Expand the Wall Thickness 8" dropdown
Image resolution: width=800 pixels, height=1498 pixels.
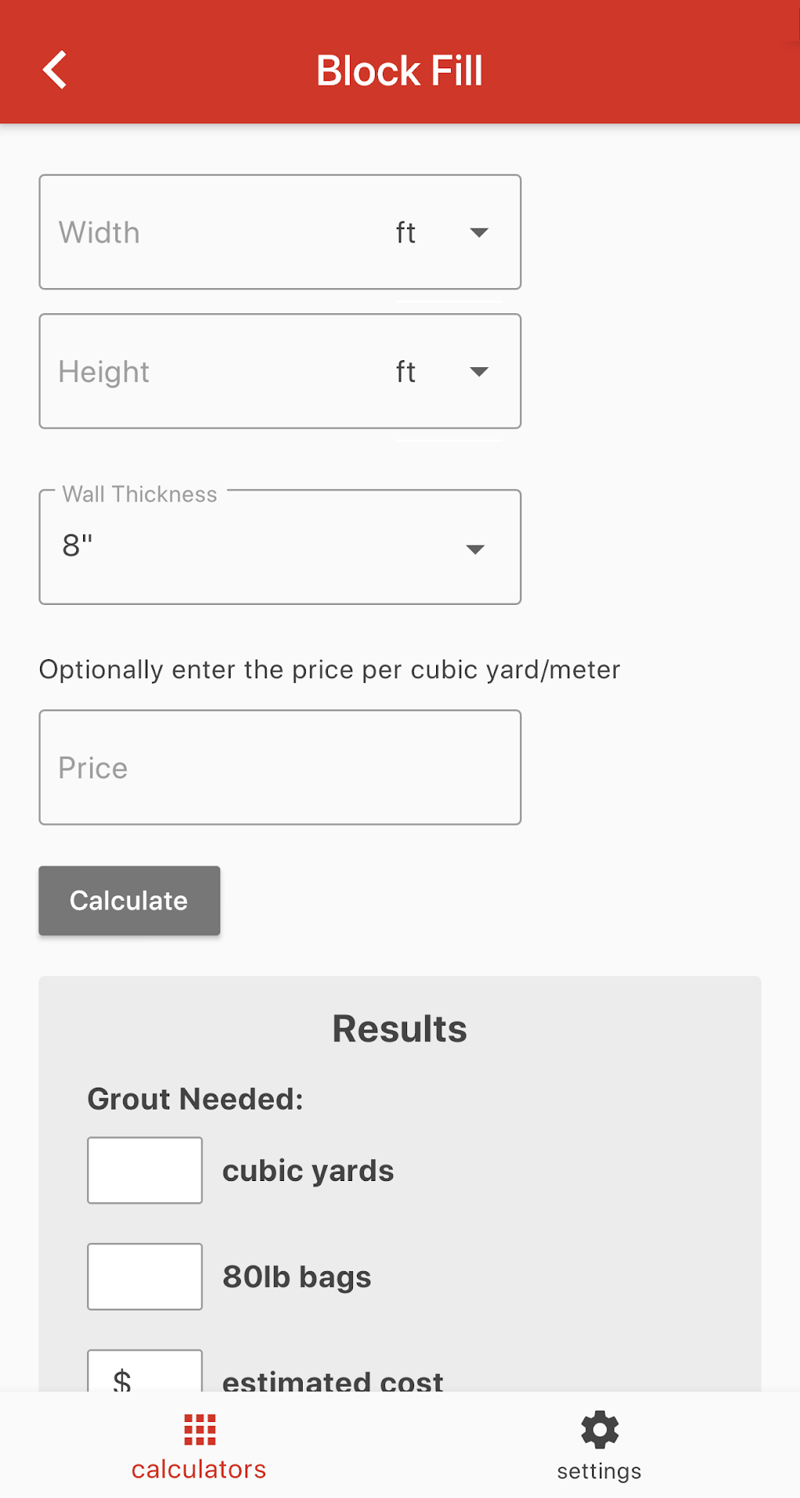point(280,547)
